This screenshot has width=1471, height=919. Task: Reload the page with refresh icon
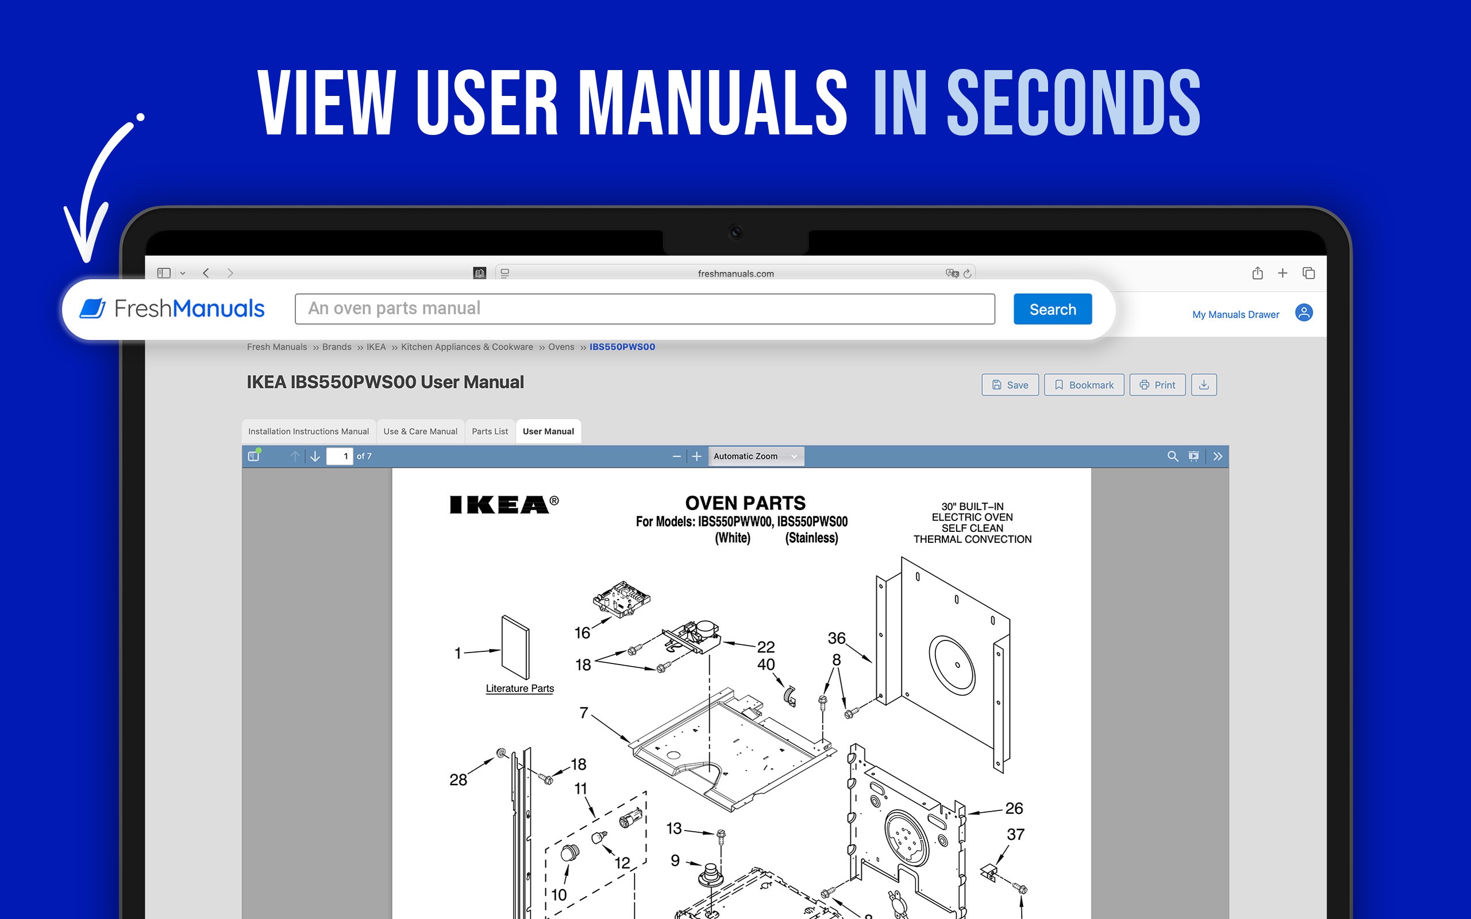point(967,273)
